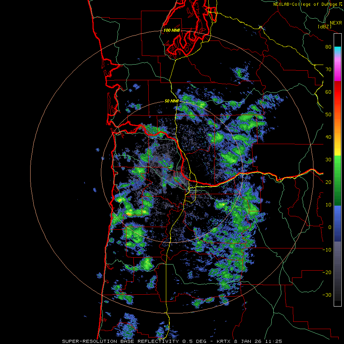The height and width of the screenshot is (344, 344).
Task: Click the 80 value on the dBZ scale
Action: tap(328, 47)
